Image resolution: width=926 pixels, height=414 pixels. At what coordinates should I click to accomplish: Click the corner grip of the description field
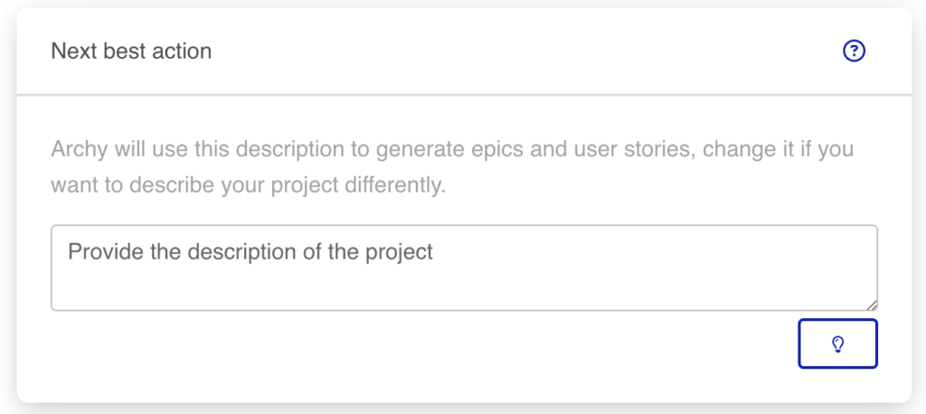873,306
